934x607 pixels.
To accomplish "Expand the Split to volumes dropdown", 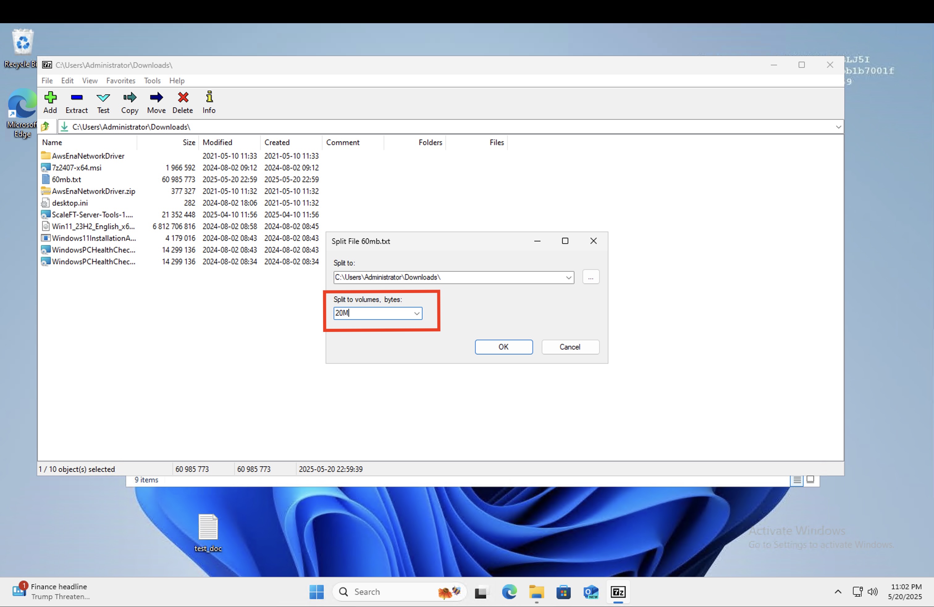I will click(417, 313).
